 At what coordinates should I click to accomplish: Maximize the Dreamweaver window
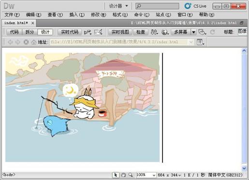coord(226,6)
